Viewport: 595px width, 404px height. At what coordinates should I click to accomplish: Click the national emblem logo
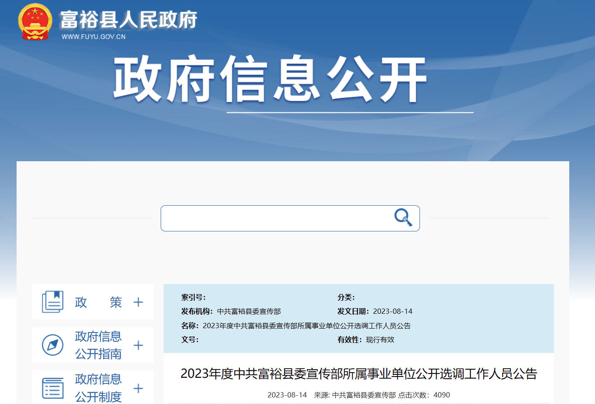click(x=35, y=22)
